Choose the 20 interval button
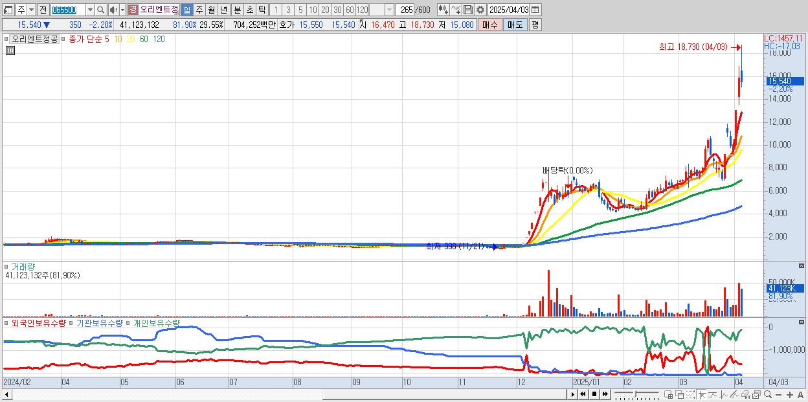This screenshot has height=402, width=808. click(325, 10)
